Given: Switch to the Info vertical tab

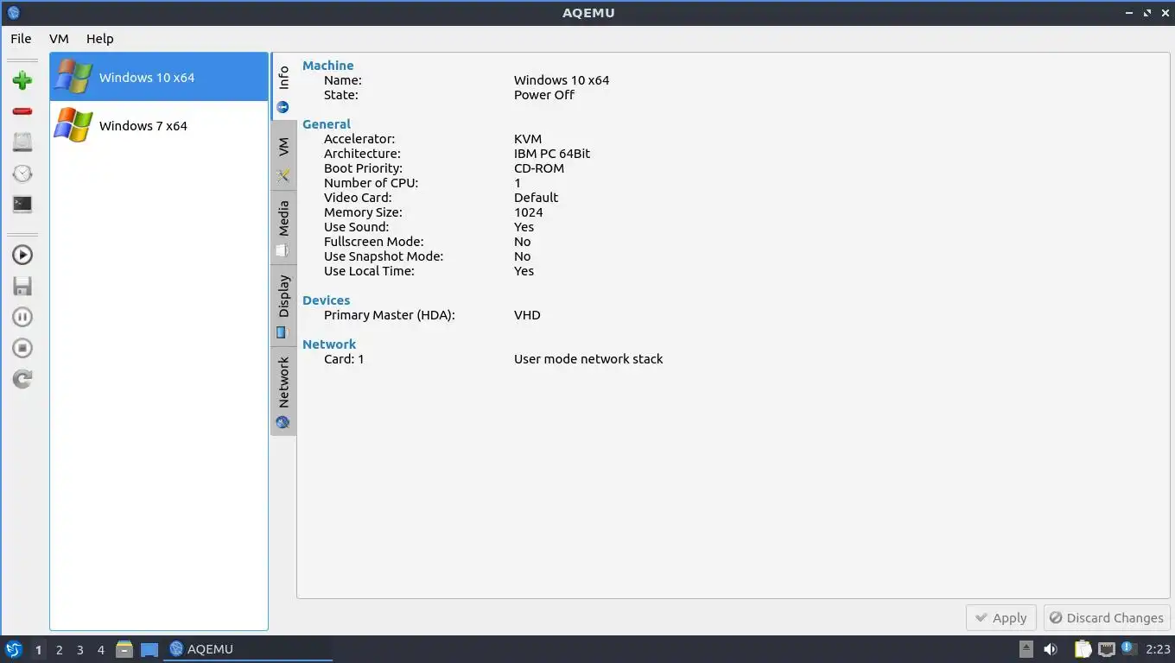Looking at the screenshot, I should (x=283, y=88).
